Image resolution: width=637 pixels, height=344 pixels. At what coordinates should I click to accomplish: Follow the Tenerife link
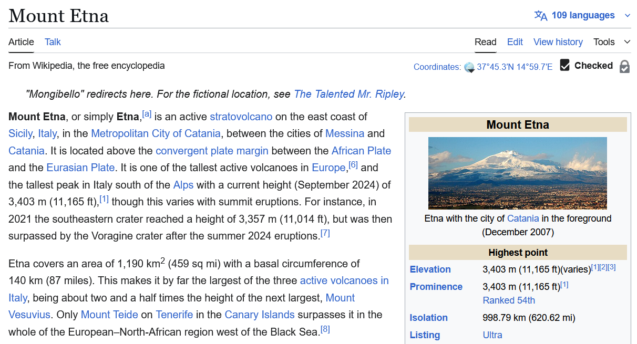click(x=174, y=315)
